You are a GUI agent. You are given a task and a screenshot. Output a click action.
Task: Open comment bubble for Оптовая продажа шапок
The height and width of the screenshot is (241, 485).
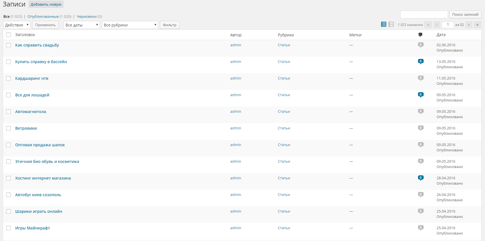(x=421, y=145)
